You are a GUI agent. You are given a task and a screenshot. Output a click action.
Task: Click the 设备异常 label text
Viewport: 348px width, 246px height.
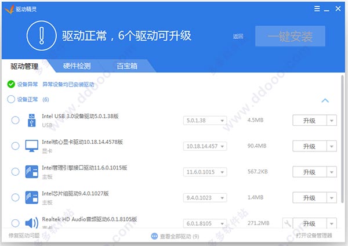(x=27, y=84)
